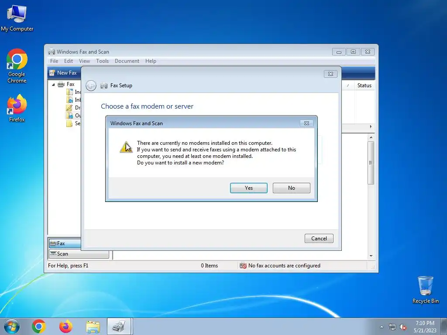Launch Firefox from the taskbar

click(65, 326)
